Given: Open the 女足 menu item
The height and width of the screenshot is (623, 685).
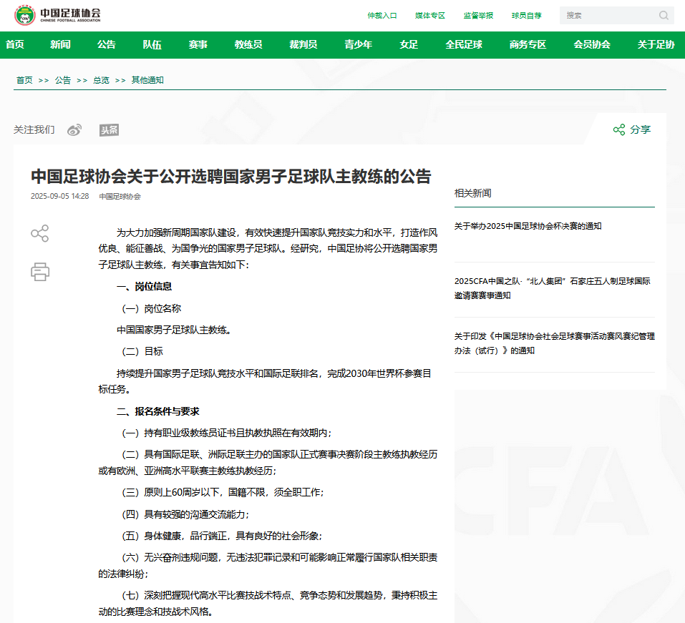Looking at the screenshot, I should pos(407,44).
